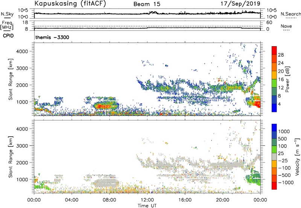Click the '60' Nave axis value
This screenshot has width=301, height=208.
pyautogui.click(x=269, y=23)
